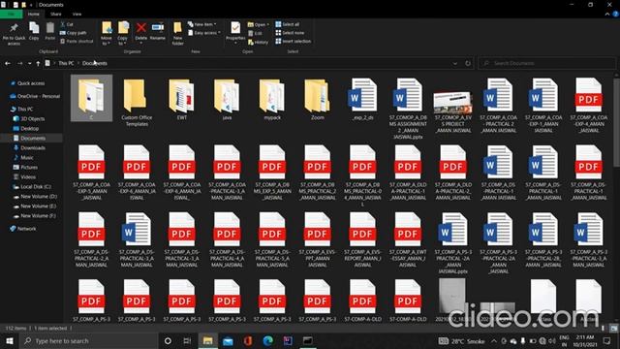
Task: Select the mypack folder
Action: tap(272, 99)
